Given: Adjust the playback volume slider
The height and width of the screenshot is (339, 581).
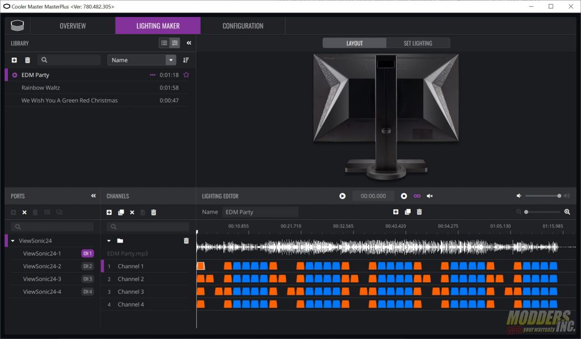Looking at the screenshot, I should 542,196.
